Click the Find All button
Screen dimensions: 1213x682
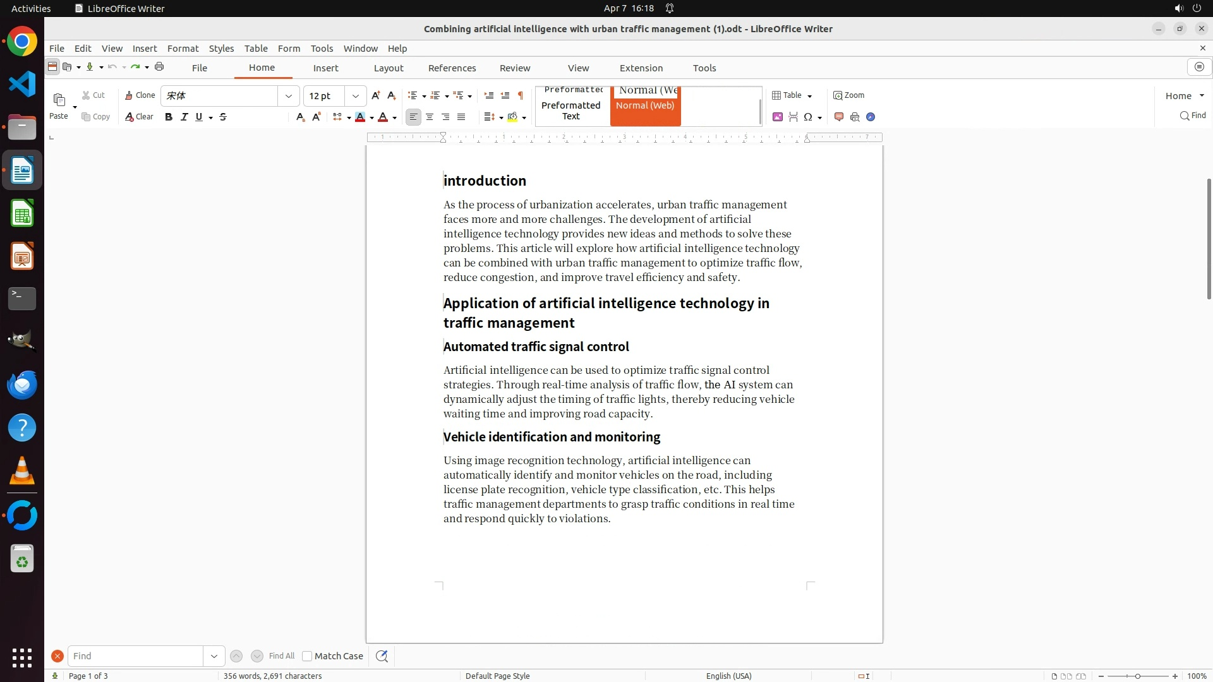pyautogui.click(x=281, y=656)
